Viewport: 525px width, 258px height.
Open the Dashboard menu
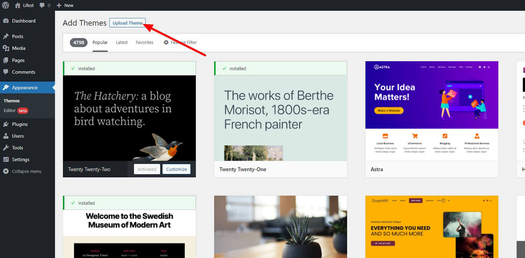pyautogui.click(x=28, y=21)
